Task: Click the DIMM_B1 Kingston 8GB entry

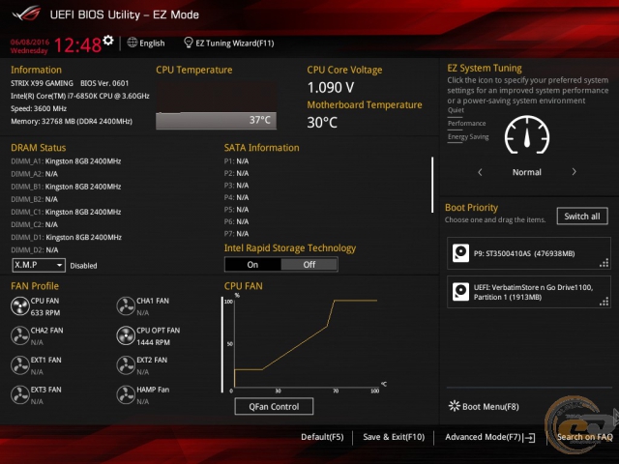Action: pos(66,187)
